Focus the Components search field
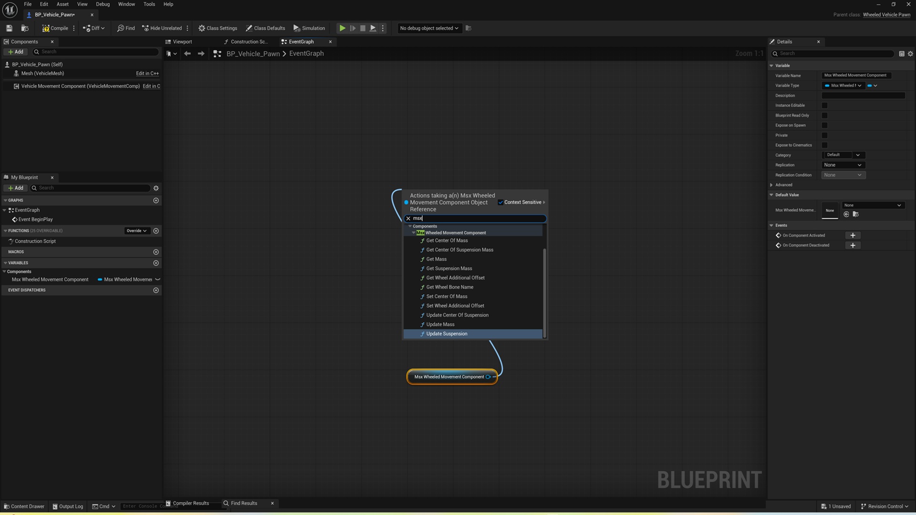Viewport: 916px width, 515px height. click(95, 52)
